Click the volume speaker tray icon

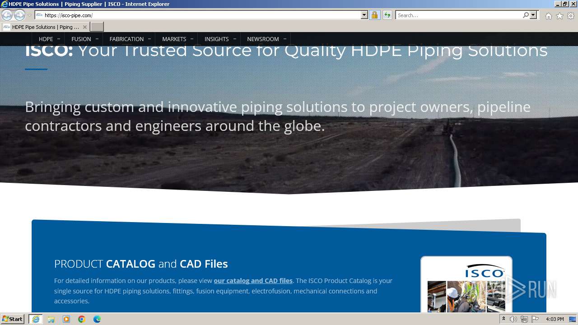(x=513, y=319)
